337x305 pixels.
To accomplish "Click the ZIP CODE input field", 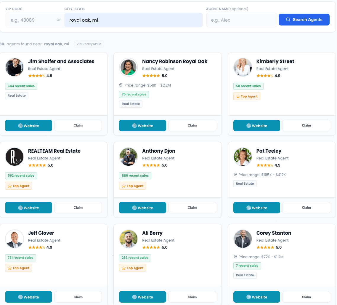I will coord(30,20).
